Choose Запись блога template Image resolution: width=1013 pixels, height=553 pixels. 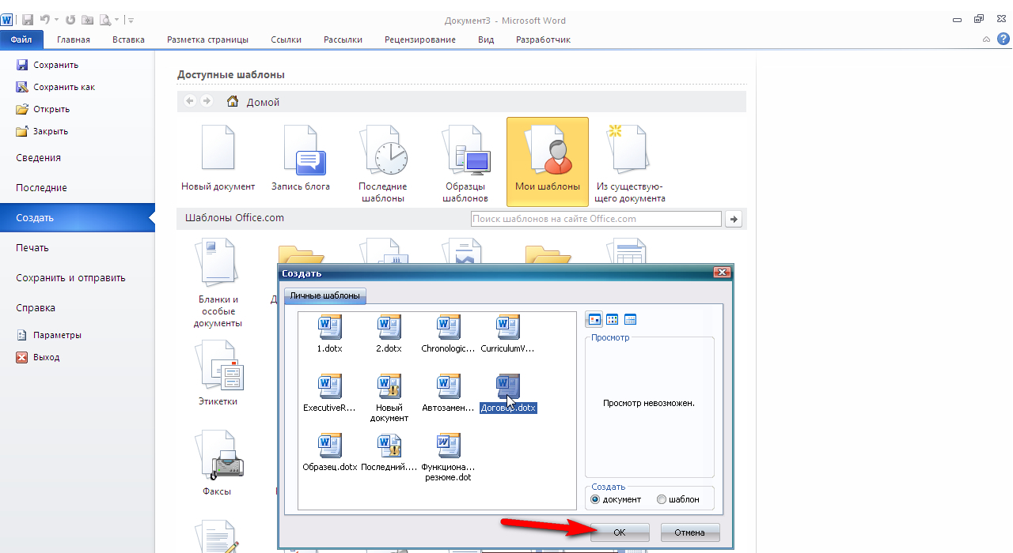pyautogui.click(x=301, y=158)
